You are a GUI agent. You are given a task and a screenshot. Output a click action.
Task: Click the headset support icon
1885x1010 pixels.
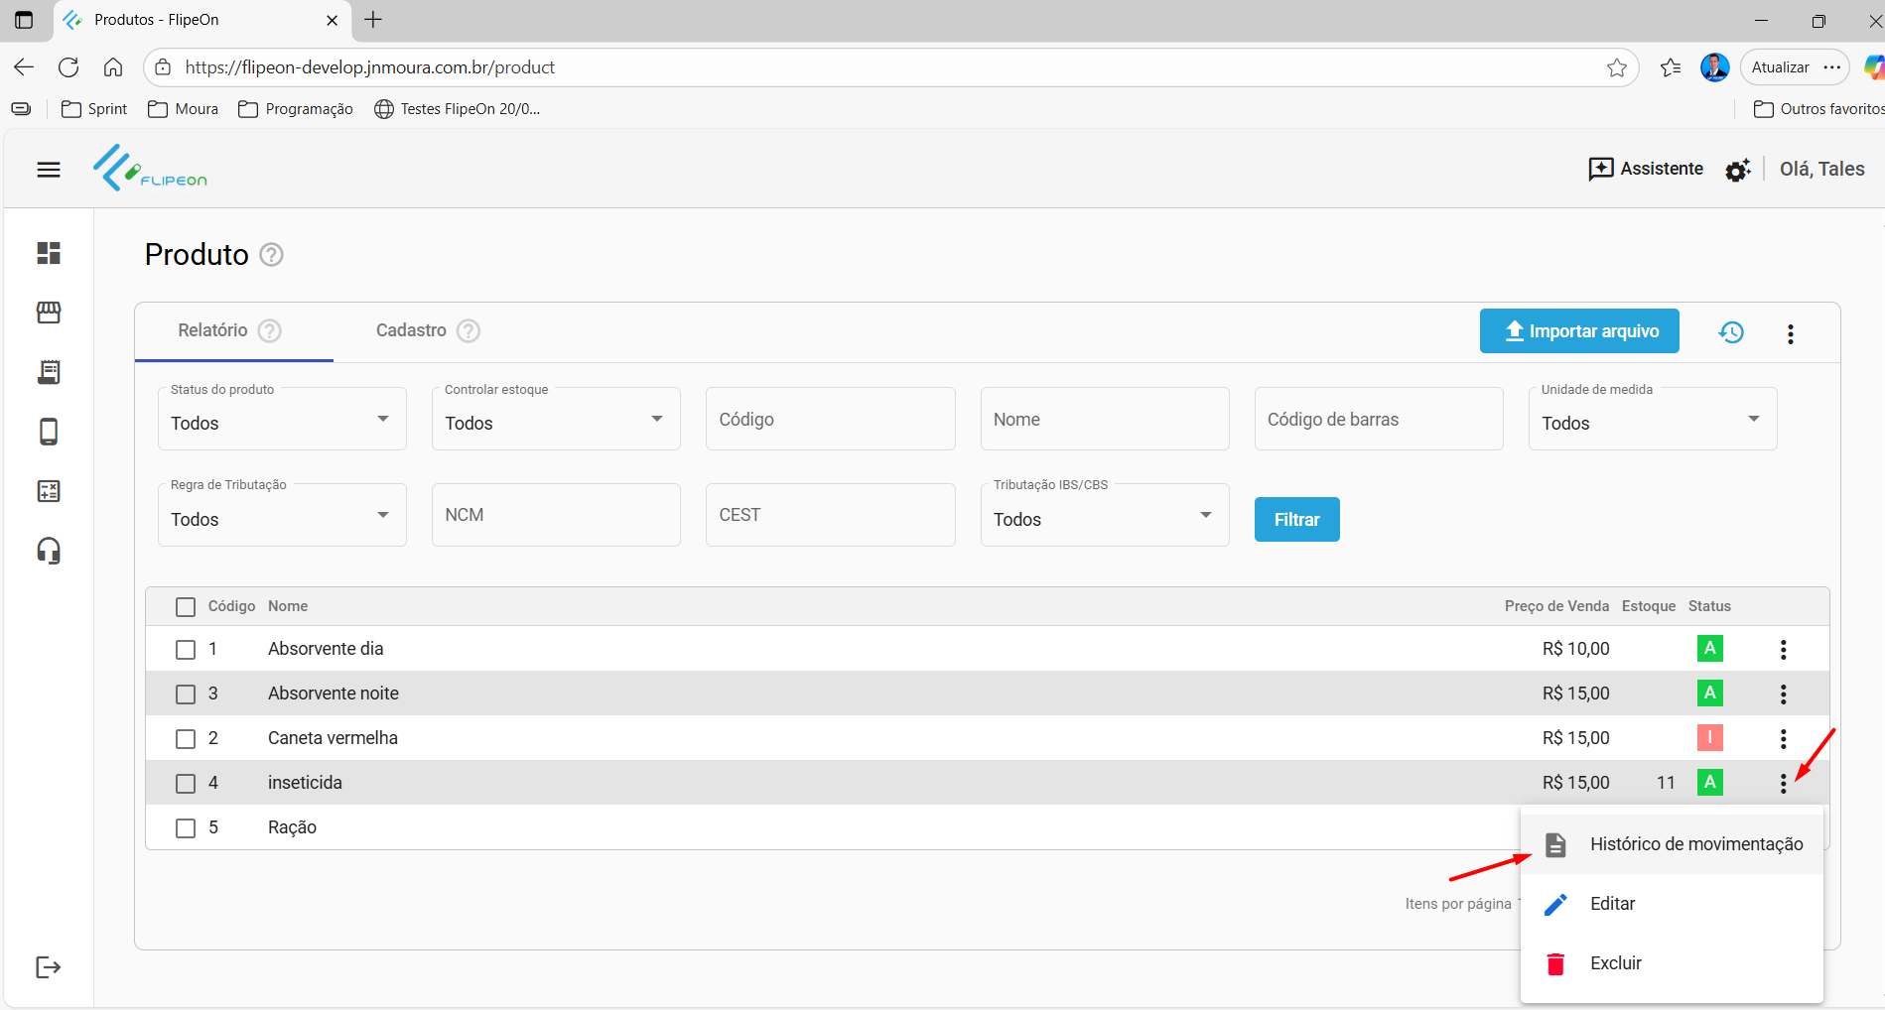[49, 551]
